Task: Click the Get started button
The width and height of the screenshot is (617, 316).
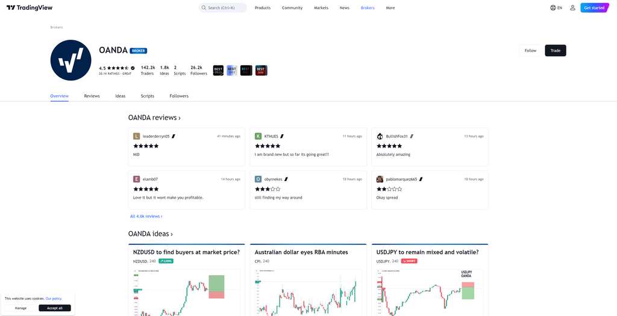Action: tap(594, 8)
